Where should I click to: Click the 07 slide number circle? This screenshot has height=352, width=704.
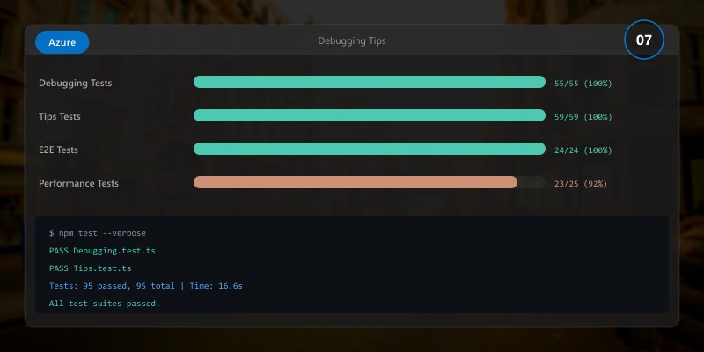click(x=643, y=40)
